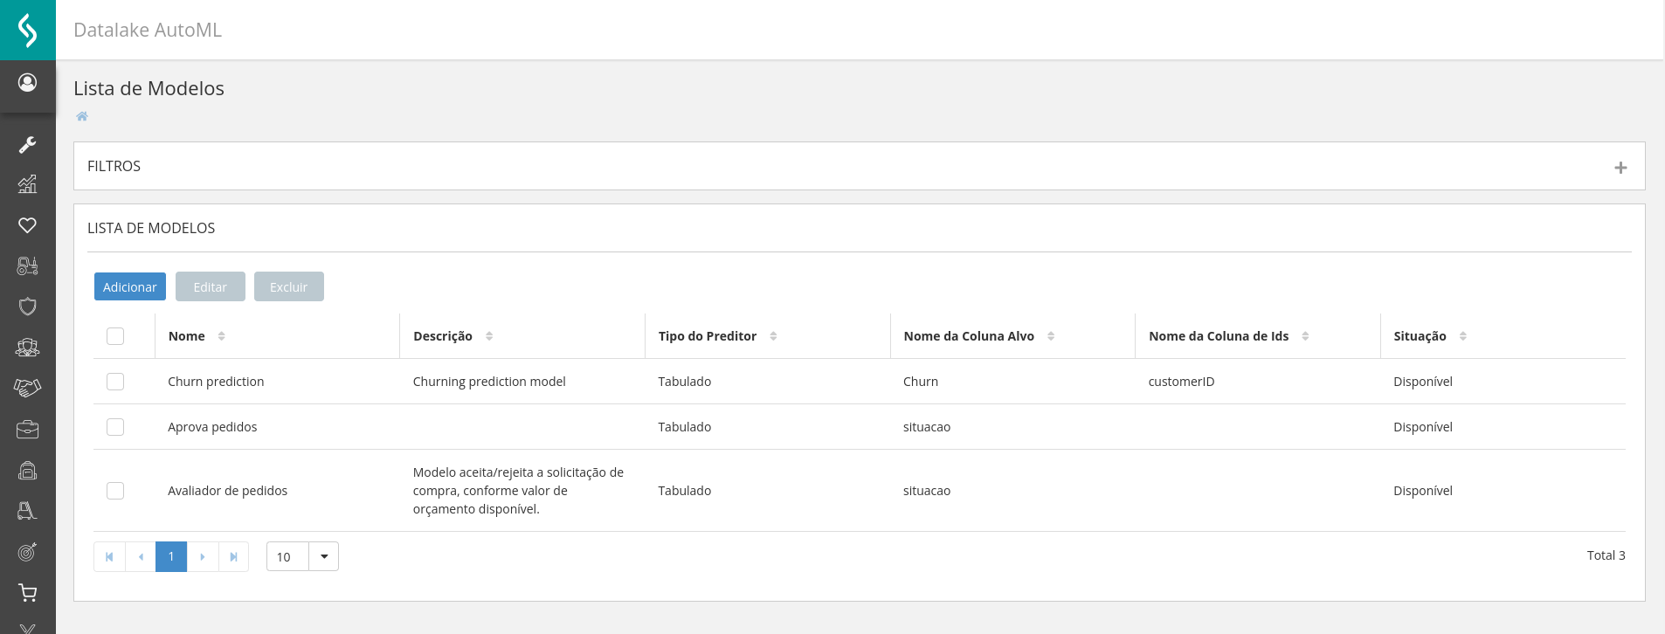Click the shield icon in sidebar
1665x634 pixels.
(x=28, y=307)
